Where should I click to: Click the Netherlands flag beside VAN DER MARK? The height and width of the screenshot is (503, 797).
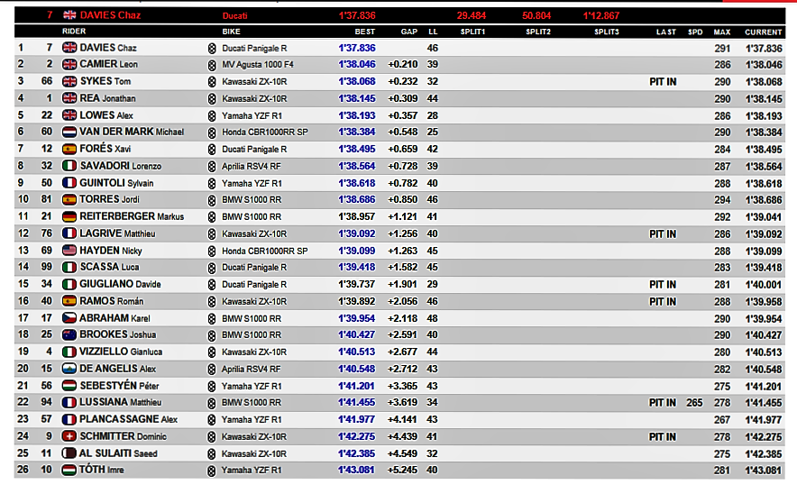tap(69, 133)
